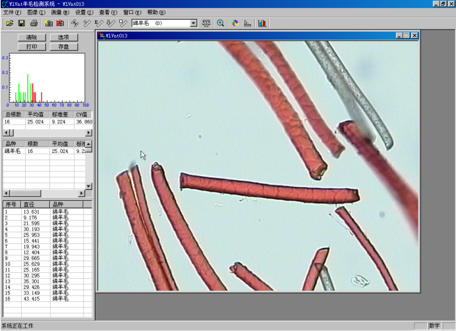456x331 pixels.
Task: Open the bar chart statistics icon
Action: tap(262, 23)
